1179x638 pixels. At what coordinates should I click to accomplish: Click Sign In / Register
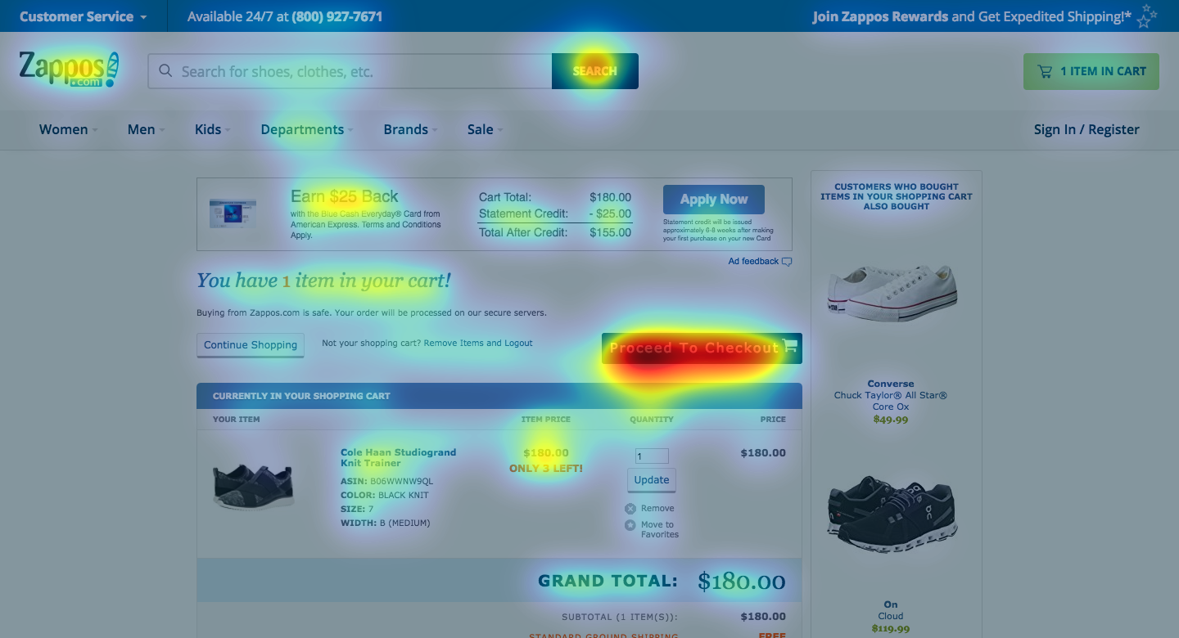(1086, 129)
